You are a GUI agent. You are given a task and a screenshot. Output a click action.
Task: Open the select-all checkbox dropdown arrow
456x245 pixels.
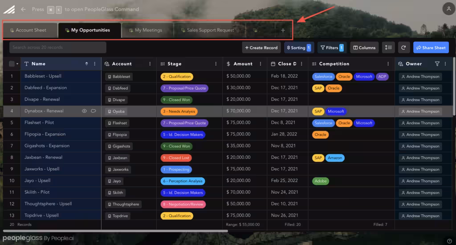pyautogui.click(x=17, y=64)
